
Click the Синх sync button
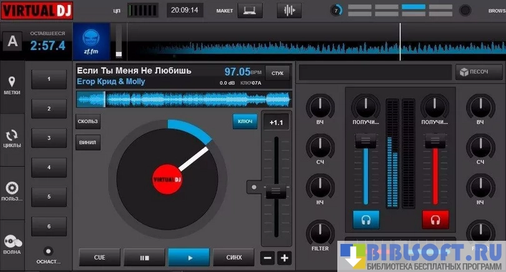tap(234, 257)
